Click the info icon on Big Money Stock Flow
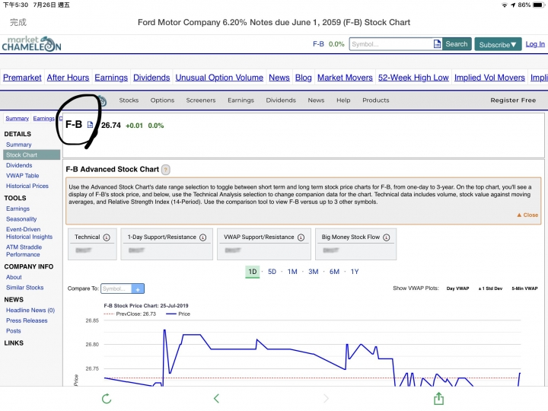Viewport: 548px width, 411px height. [386, 237]
